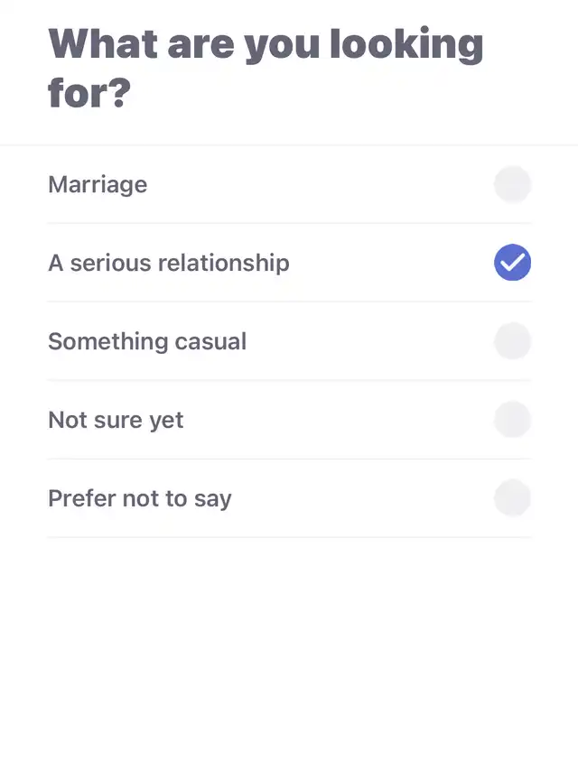The width and height of the screenshot is (578, 770).
Task: Click the empty area below the options
Action: [x=289, y=650]
